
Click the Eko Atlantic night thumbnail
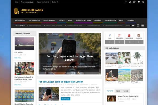point(24,44)
